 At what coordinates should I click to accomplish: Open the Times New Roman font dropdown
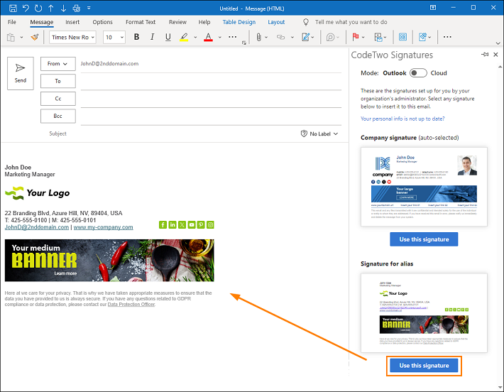(72, 38)
